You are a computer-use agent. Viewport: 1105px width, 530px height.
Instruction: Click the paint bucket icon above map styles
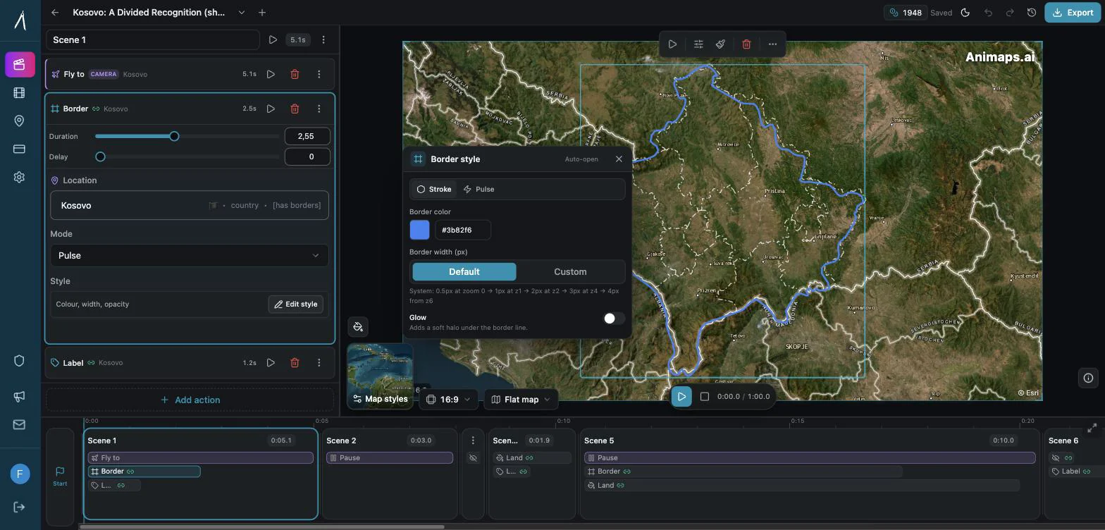[x=358, y=326]
